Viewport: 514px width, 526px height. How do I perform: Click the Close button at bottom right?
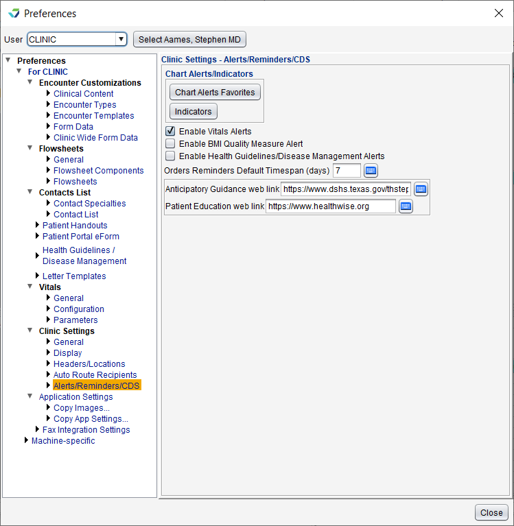491,512
